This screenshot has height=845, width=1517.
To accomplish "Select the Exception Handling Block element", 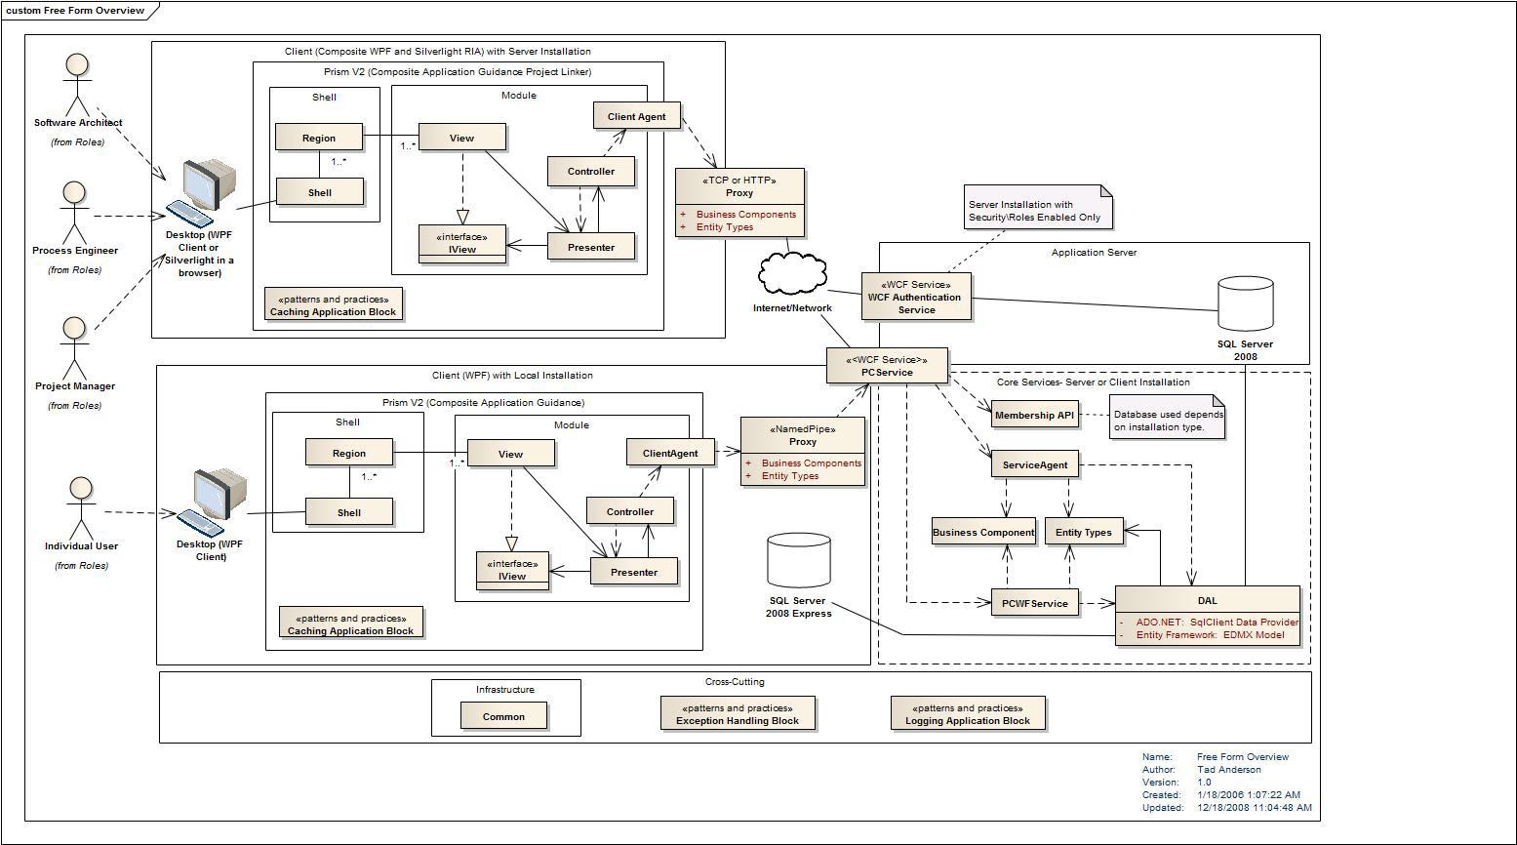I will 737,714.
